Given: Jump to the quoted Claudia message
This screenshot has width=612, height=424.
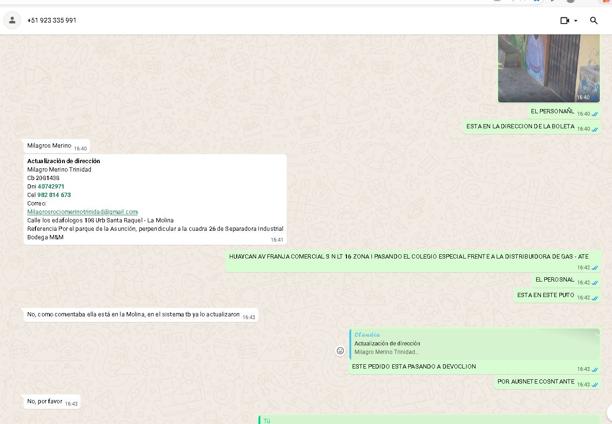Looking at the screenshot, I should (x=471, y=344).
